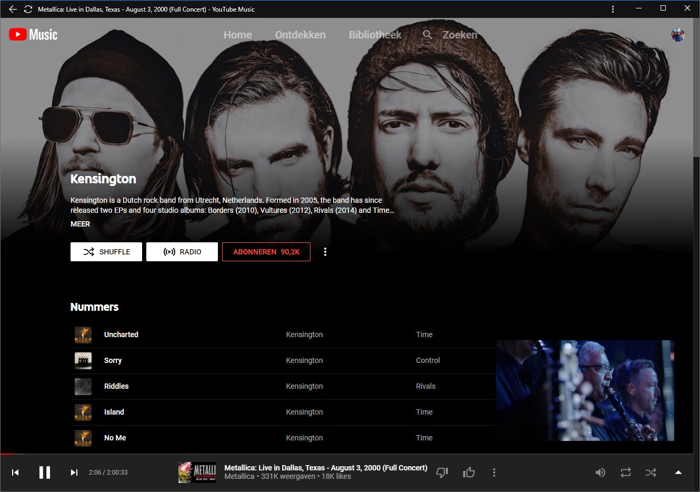Play the No Me track thumbnail
The width and height of the screenshot is (700, 492).
[x=83, y=438]
